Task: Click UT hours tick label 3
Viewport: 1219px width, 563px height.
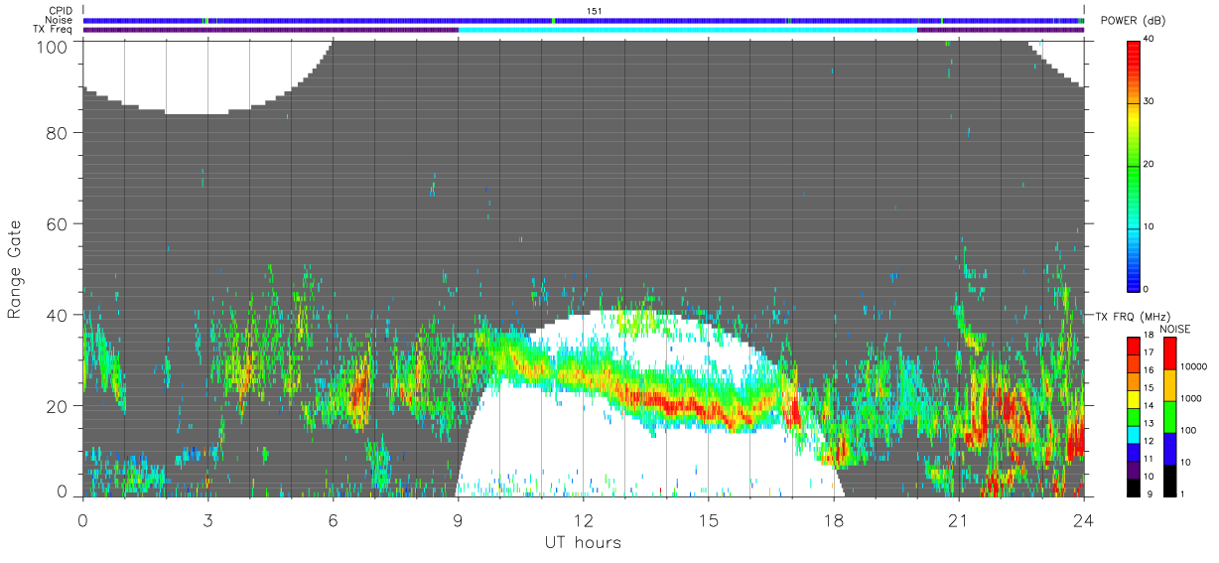Action: point(207,520)
